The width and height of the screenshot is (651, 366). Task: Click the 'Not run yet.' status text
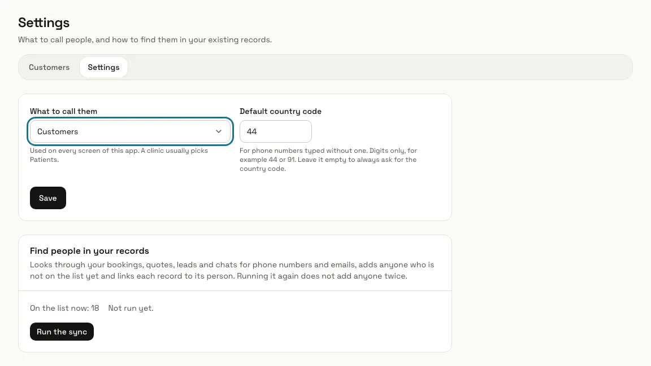click(x=131, y=308)
